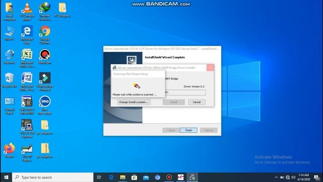Open Microsoft Office Excel desktop shortcut
Image resolution: width=323 pixels, height=182 pixels.
(x=27, y=58)
